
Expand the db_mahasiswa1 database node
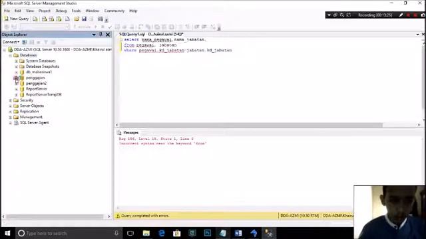[x=16, y=72]
